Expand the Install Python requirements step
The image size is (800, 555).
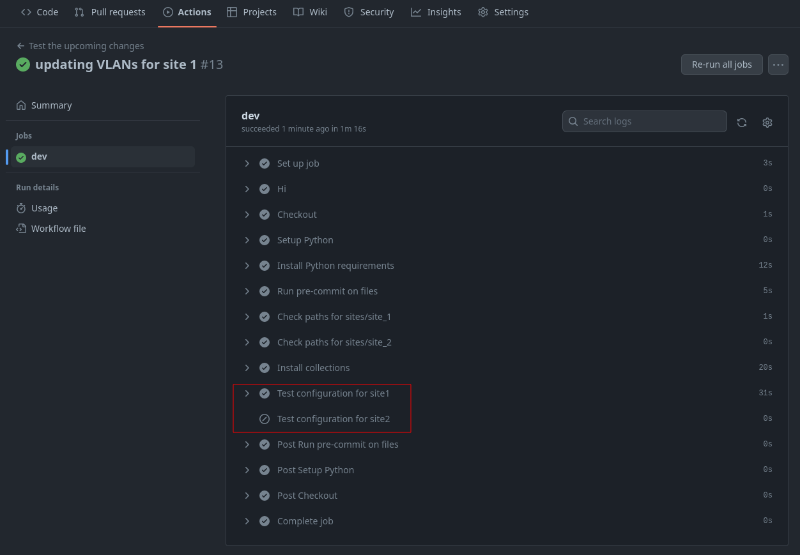[247, 266]
